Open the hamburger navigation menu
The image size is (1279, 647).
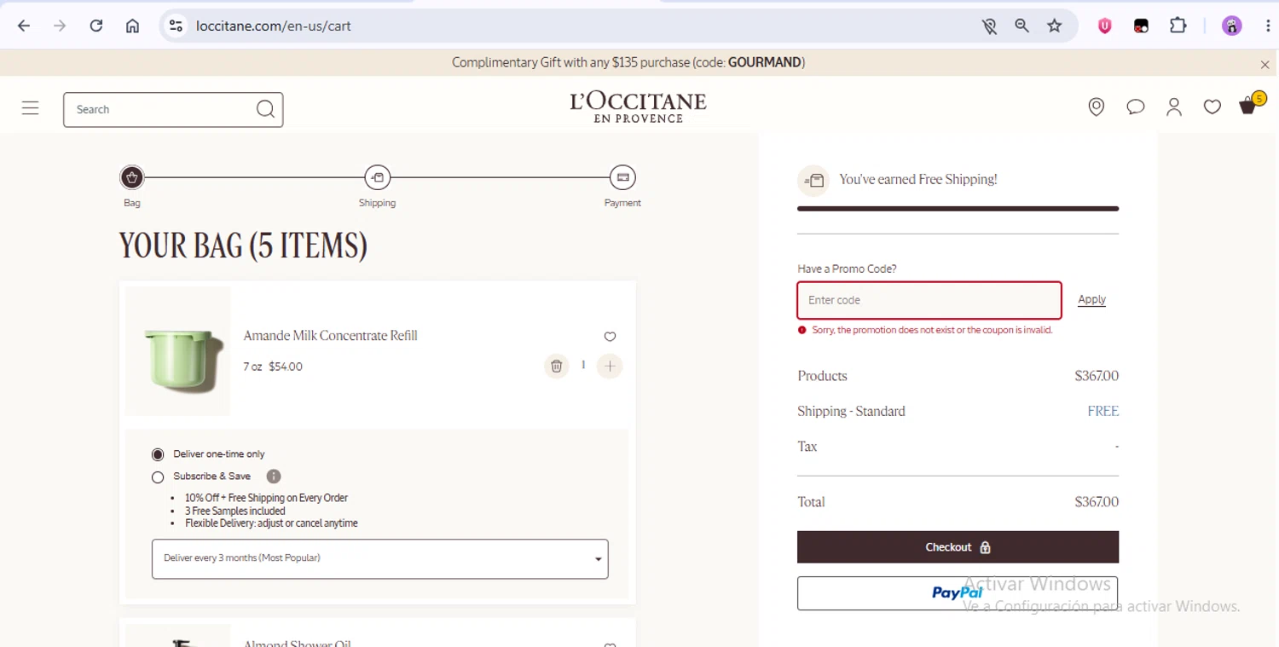(31, 108)
